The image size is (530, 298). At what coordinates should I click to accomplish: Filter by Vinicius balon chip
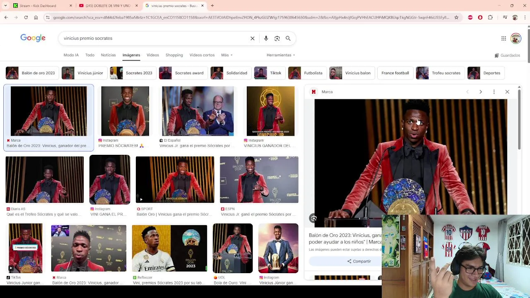[351, 73]
